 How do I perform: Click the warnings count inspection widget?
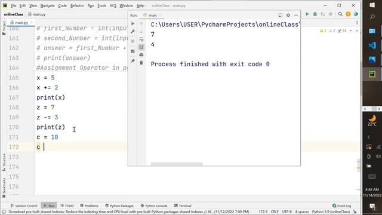333,30
